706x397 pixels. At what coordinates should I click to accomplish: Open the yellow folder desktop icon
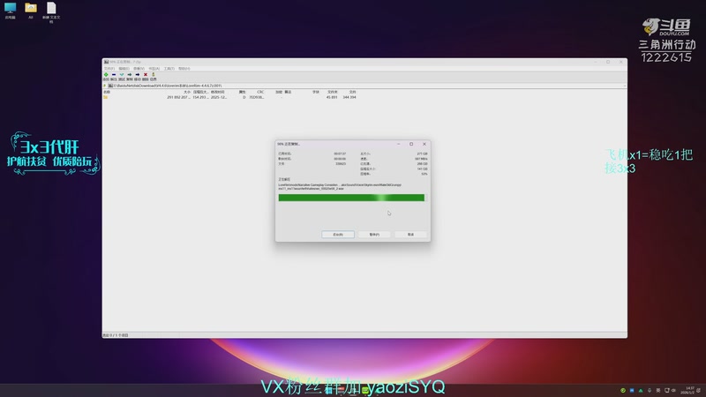(x=31, y=8)
